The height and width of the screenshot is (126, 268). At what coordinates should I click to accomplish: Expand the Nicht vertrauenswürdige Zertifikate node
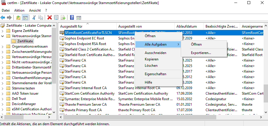click(x=2, y=62)
